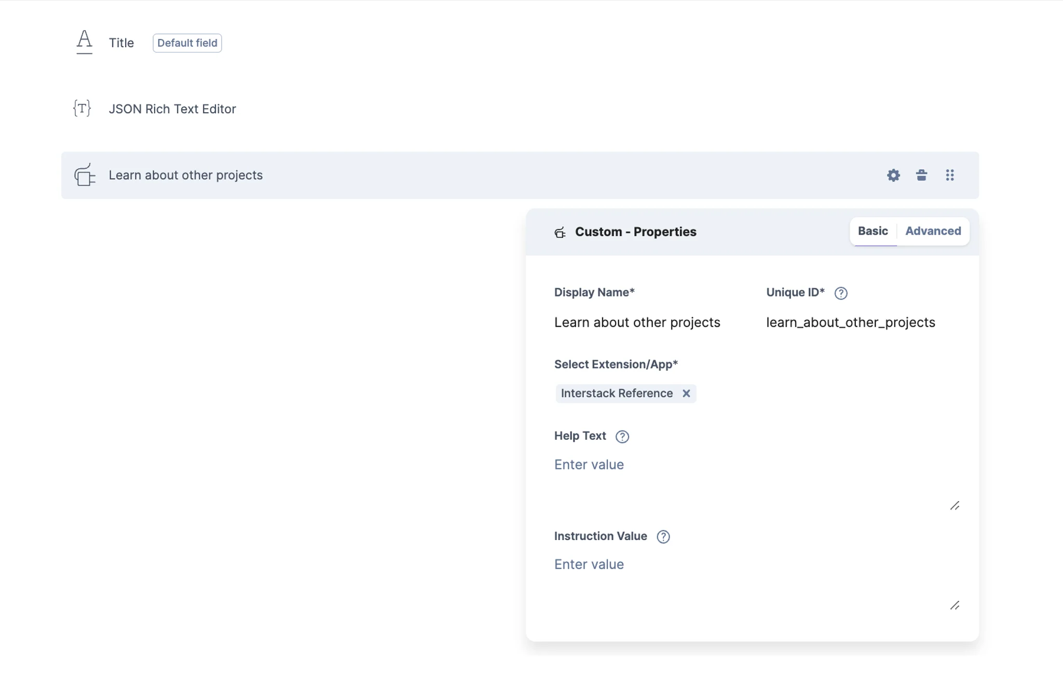The width and height of the screenshot is (1063, 700).
Task: Click the Title field text icon
Action: pyautogui.click(x=84, y=42)
